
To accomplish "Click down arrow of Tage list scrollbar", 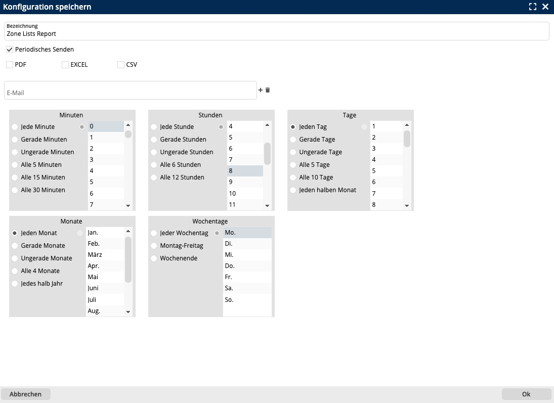I will pos(407,206).
